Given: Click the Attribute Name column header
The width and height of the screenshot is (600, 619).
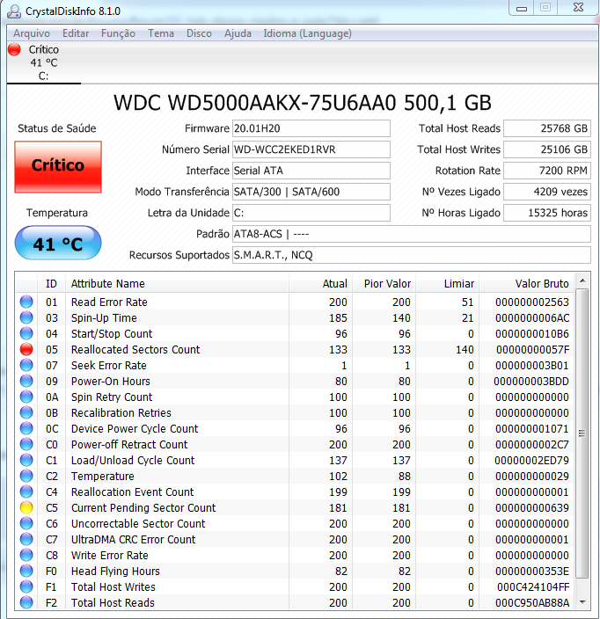Looking at the screenshot, I should [177, 283].
